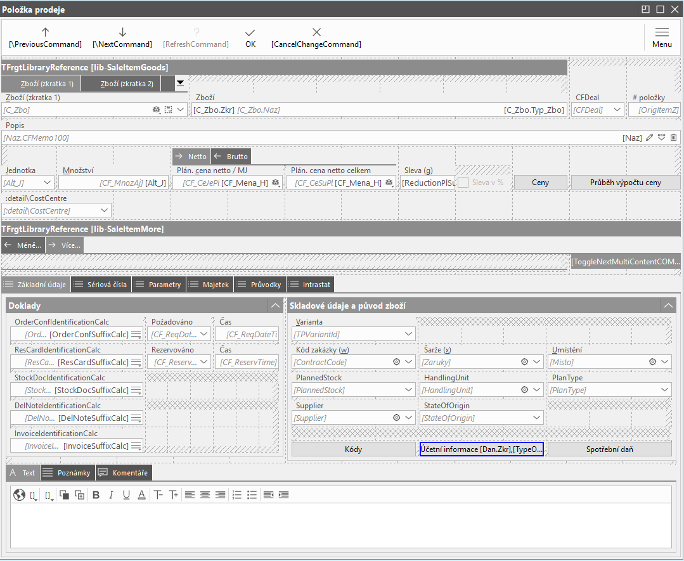Click the pencil edit icon in Popis field
This screenshot has height=561, width=684.
click(x=649, y=138)
